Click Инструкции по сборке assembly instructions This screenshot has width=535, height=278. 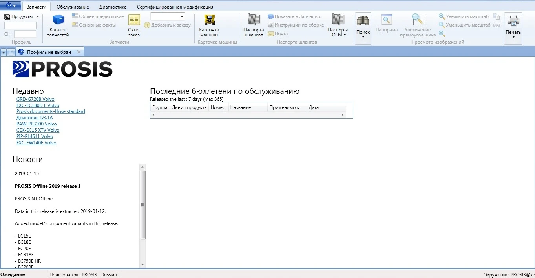(296, 25)
